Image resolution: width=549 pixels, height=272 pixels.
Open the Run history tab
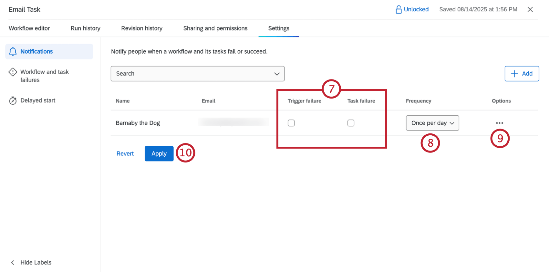[x=86, y=28]
